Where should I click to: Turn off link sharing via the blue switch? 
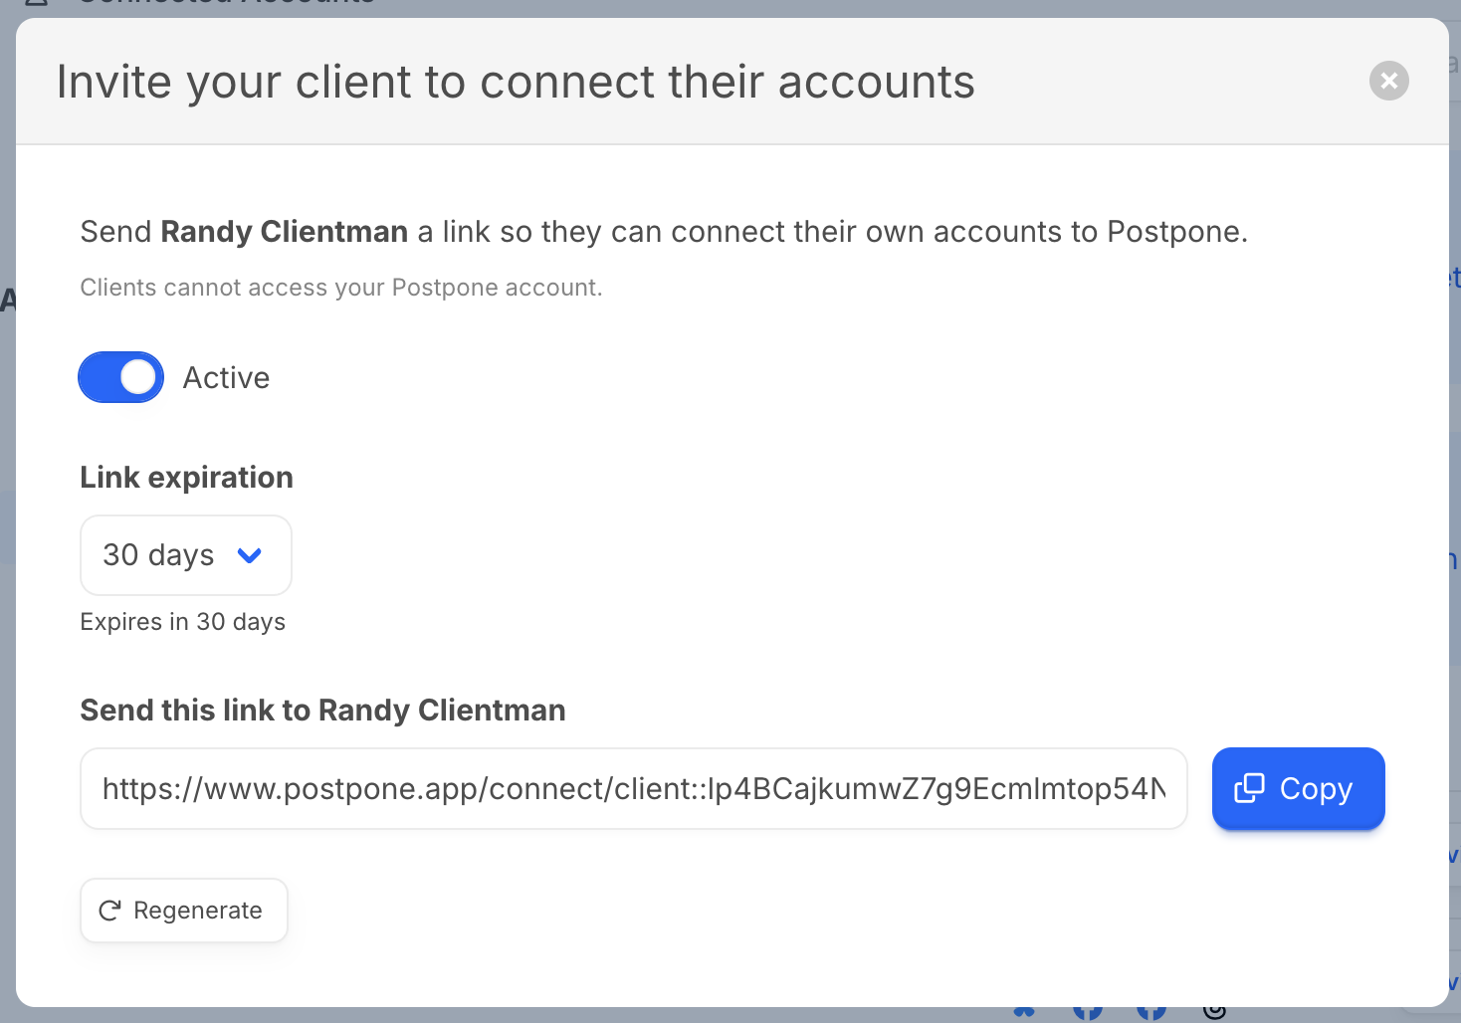coord(120,377)
